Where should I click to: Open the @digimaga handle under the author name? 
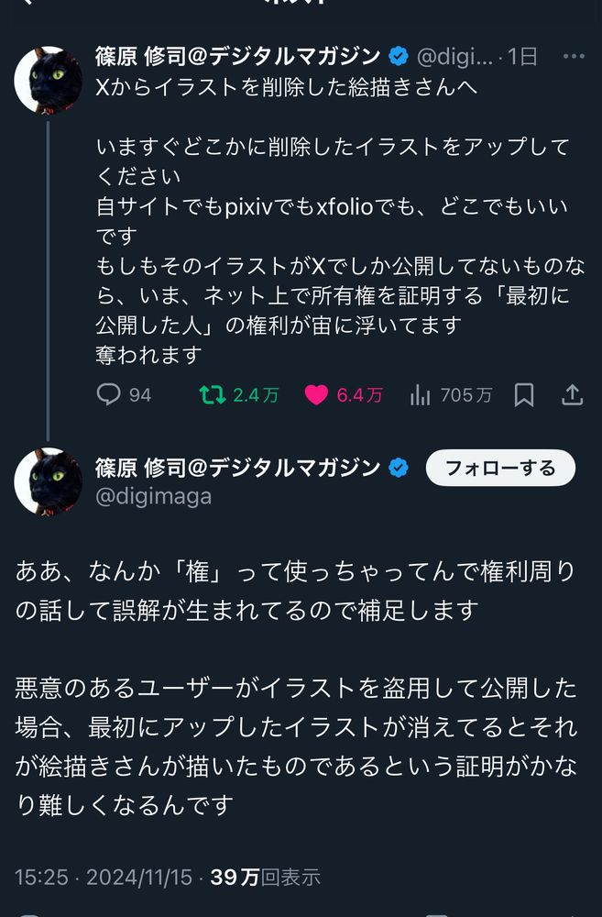click(154, 496)
